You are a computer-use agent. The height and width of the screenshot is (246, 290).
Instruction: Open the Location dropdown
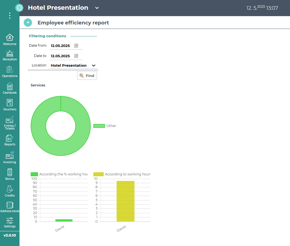[x=73, y=66]
